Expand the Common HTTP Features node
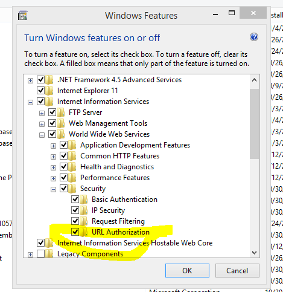Screen dimensions: 283x292 [x=53, y=157]
